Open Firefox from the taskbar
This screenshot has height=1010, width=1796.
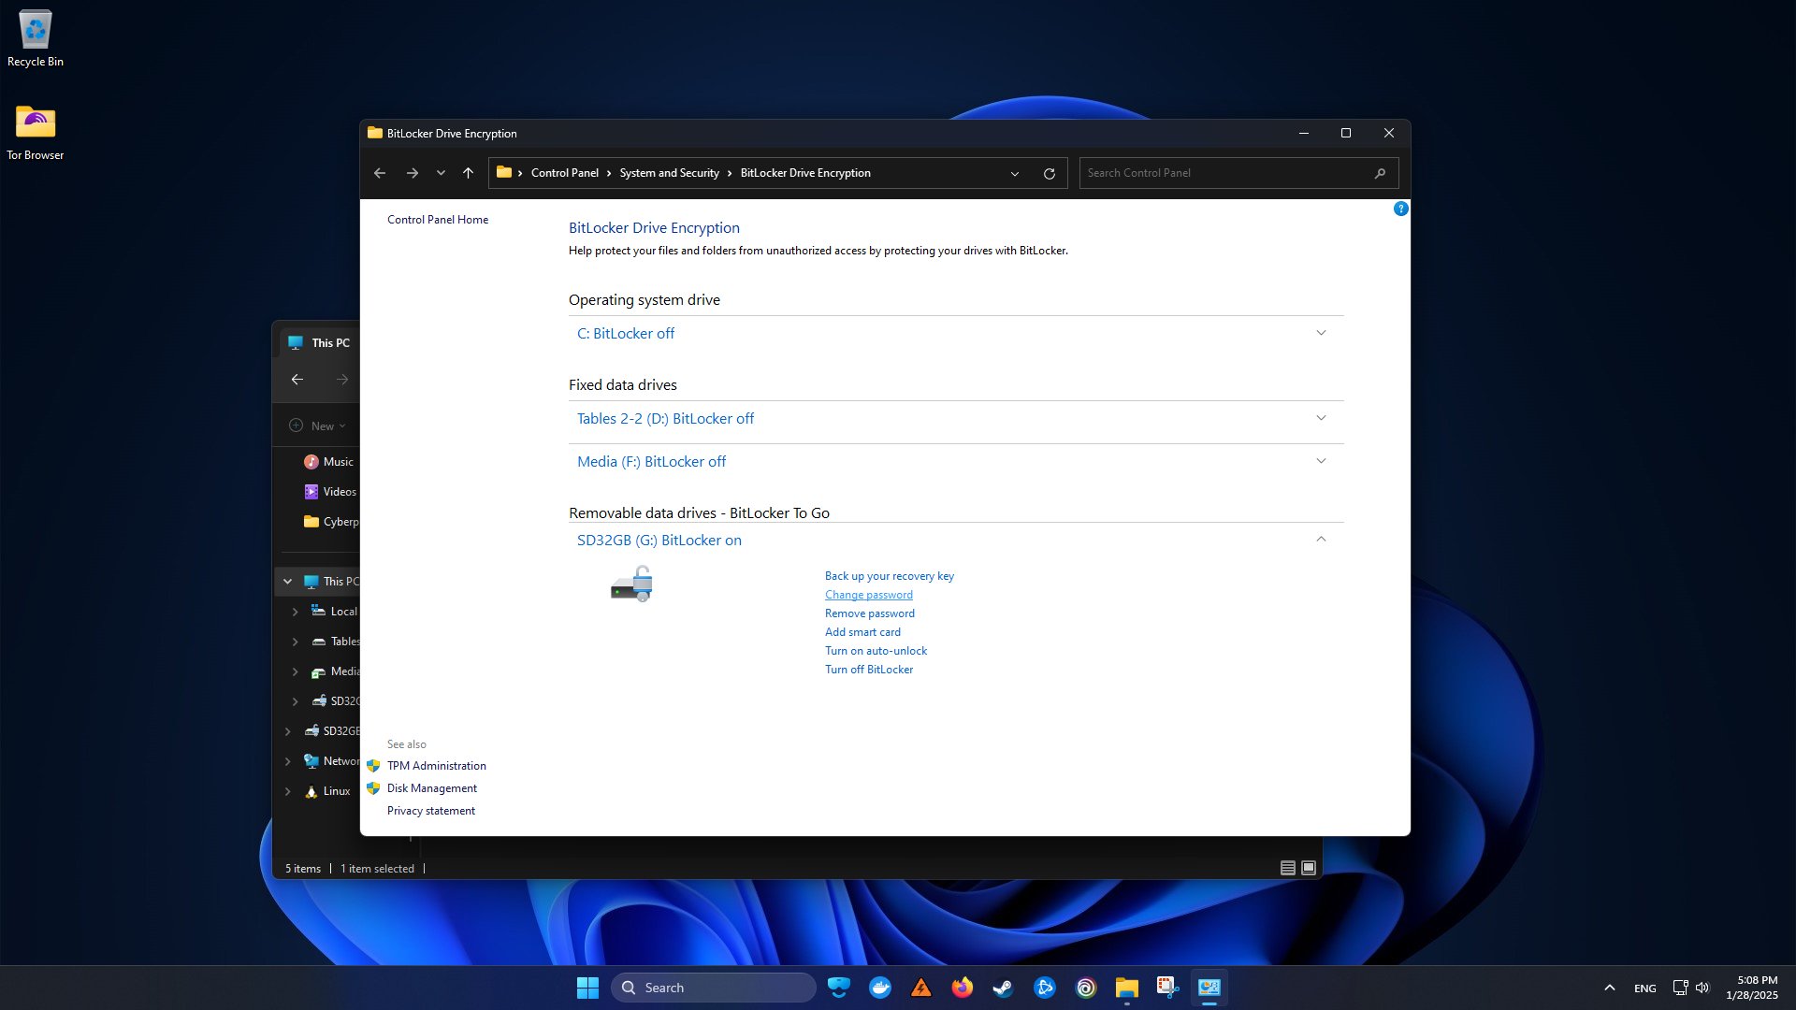[x=963, y=988]
